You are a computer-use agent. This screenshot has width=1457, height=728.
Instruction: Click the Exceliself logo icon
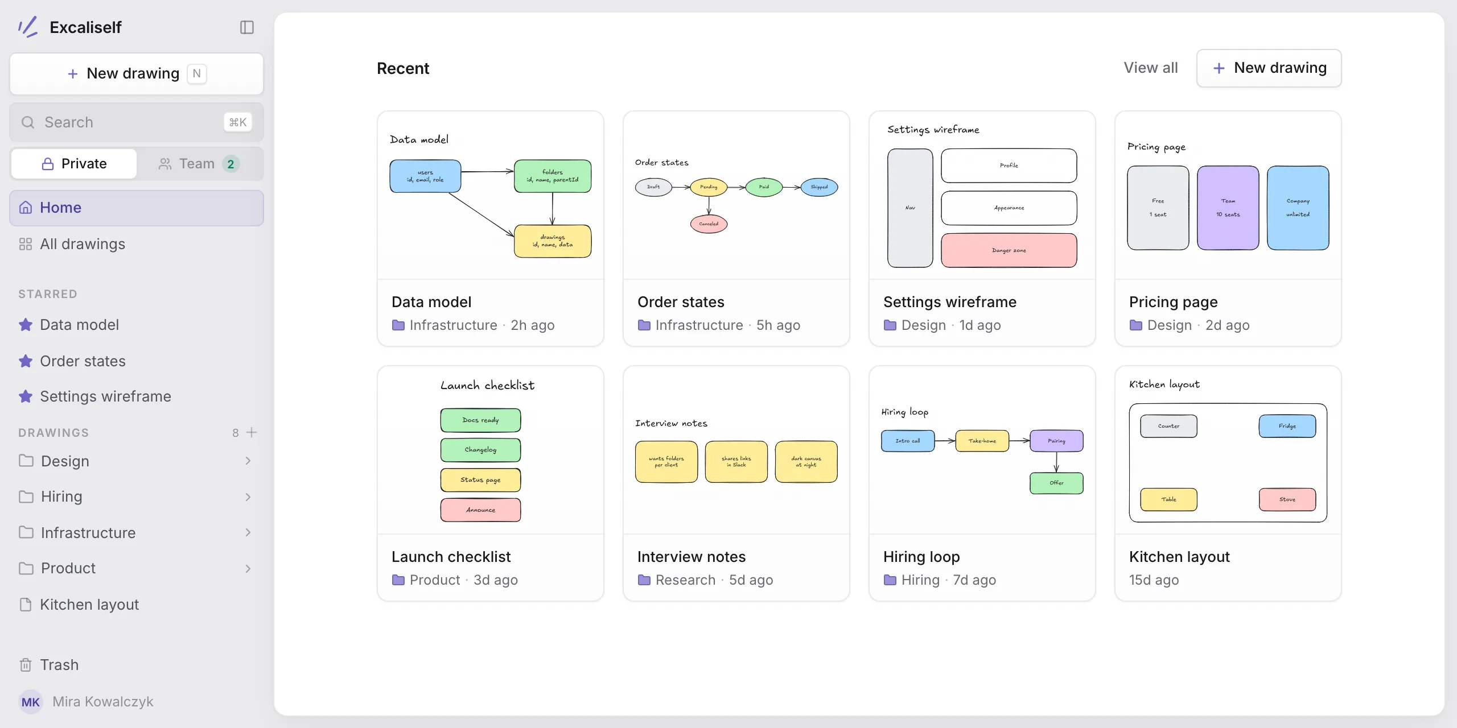28,27
